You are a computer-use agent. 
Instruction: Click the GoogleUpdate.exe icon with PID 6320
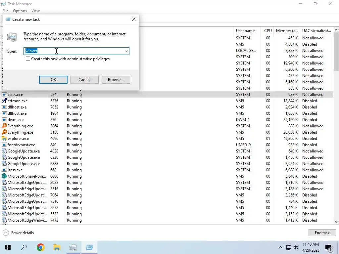tap(4, 157)
